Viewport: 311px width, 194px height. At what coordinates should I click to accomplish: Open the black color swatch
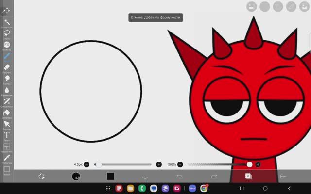[110, 176]
